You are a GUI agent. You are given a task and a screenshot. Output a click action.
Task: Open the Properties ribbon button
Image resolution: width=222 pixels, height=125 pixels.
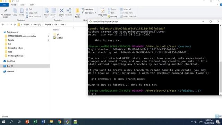coord(103,13)
